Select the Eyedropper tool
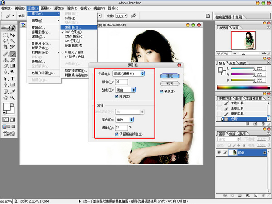272x204 pixels. tap(13, 92)
